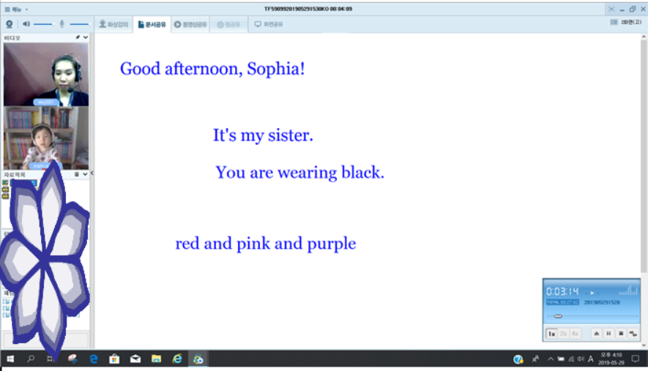This screenshot has width=648, height=371.
Task: Switch to the 화상강의 tab
Action: 113,24
